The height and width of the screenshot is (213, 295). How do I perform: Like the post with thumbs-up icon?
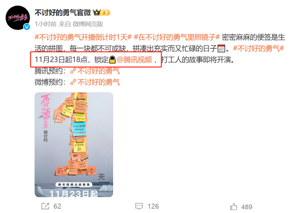234,206
